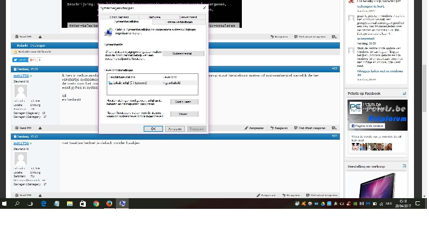Click Met citaat reageren under post #22

(310, 128)
